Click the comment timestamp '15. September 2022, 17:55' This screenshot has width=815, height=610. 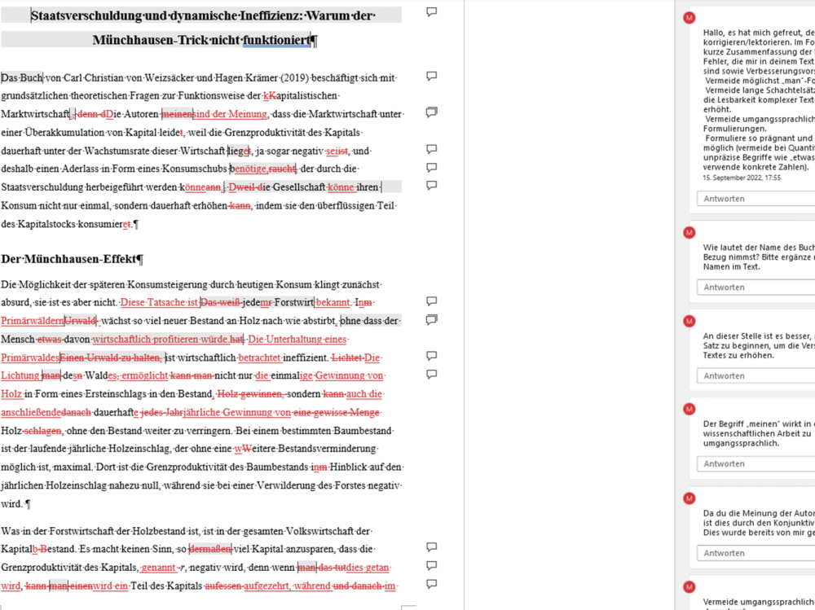click(x=742, y=178)
